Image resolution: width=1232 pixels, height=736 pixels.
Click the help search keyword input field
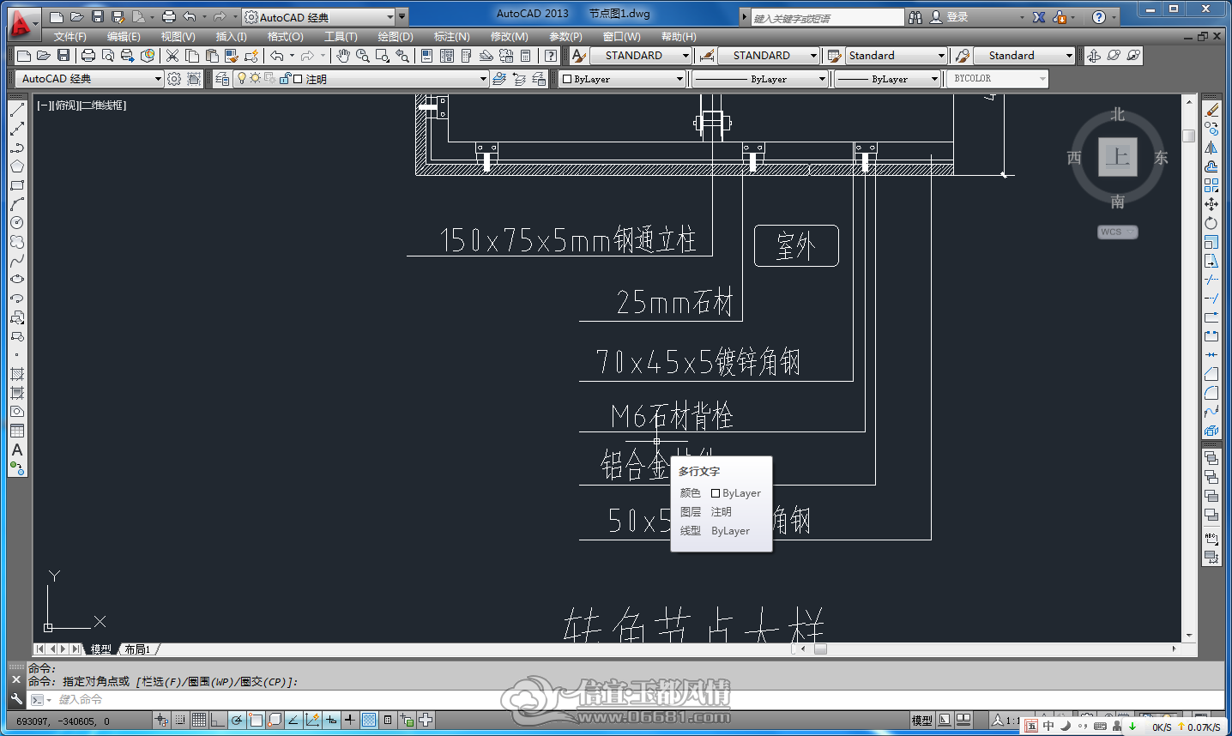827,18
